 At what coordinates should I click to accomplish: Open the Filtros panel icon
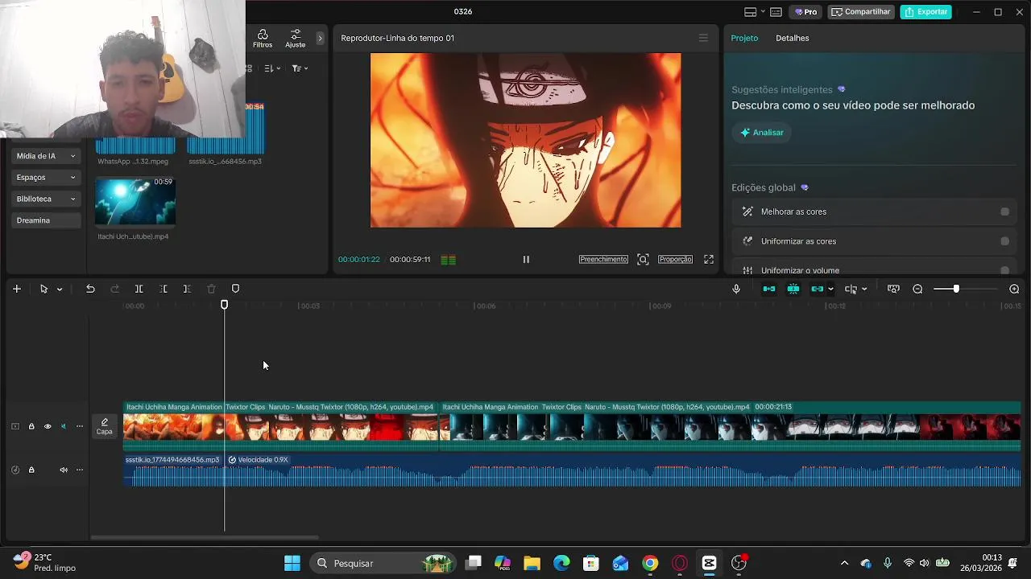click(x=263, y=39)
